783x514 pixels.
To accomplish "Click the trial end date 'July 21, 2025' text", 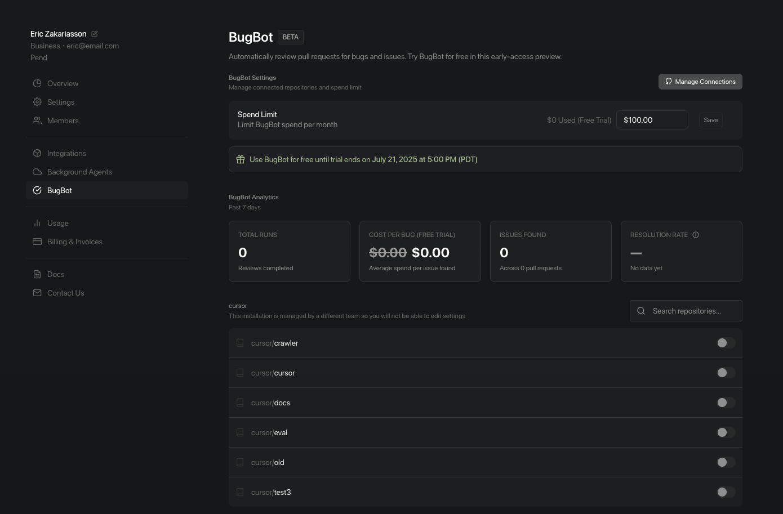I will tap(393, 159).
